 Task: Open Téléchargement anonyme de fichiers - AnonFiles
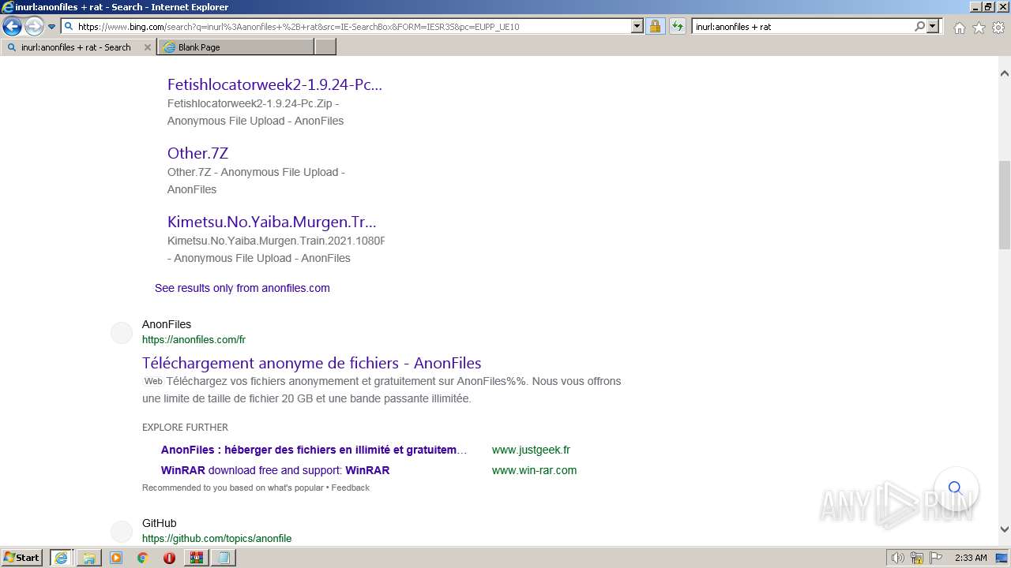[x=311, y=363]
